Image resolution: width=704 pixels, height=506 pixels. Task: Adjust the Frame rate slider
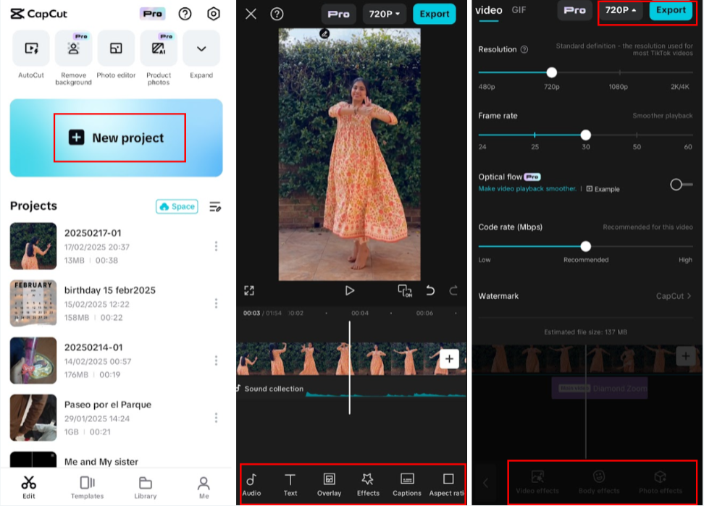pos(585,135)
